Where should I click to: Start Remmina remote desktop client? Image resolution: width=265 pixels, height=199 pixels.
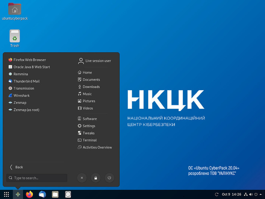[x=20, y=74]
